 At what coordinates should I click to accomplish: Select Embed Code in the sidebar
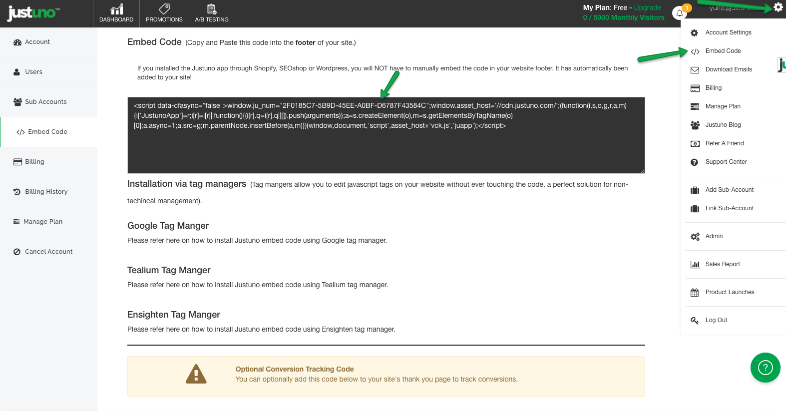[x=48, y=132]
